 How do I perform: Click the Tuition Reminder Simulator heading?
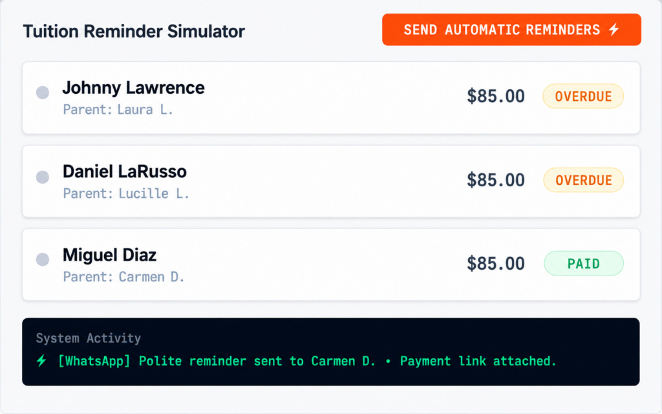(x=134, y=31)
